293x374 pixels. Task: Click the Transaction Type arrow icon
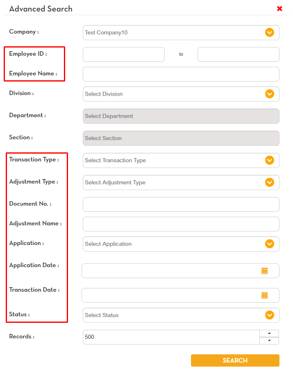pyautogui.click(x=269, y=160)
